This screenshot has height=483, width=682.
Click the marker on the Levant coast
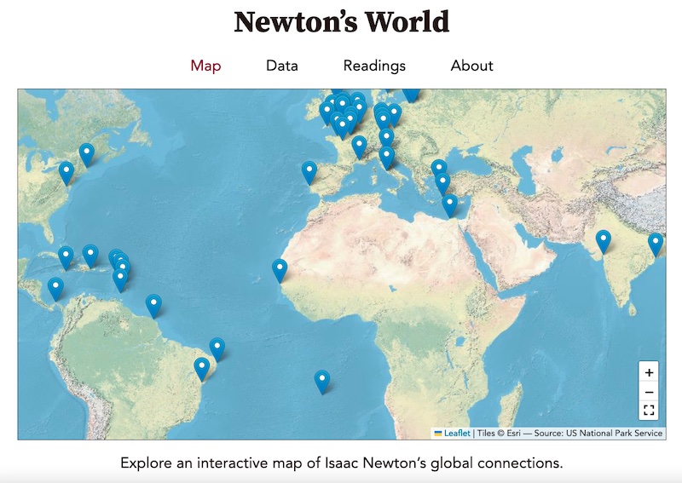tap(449, 204)
